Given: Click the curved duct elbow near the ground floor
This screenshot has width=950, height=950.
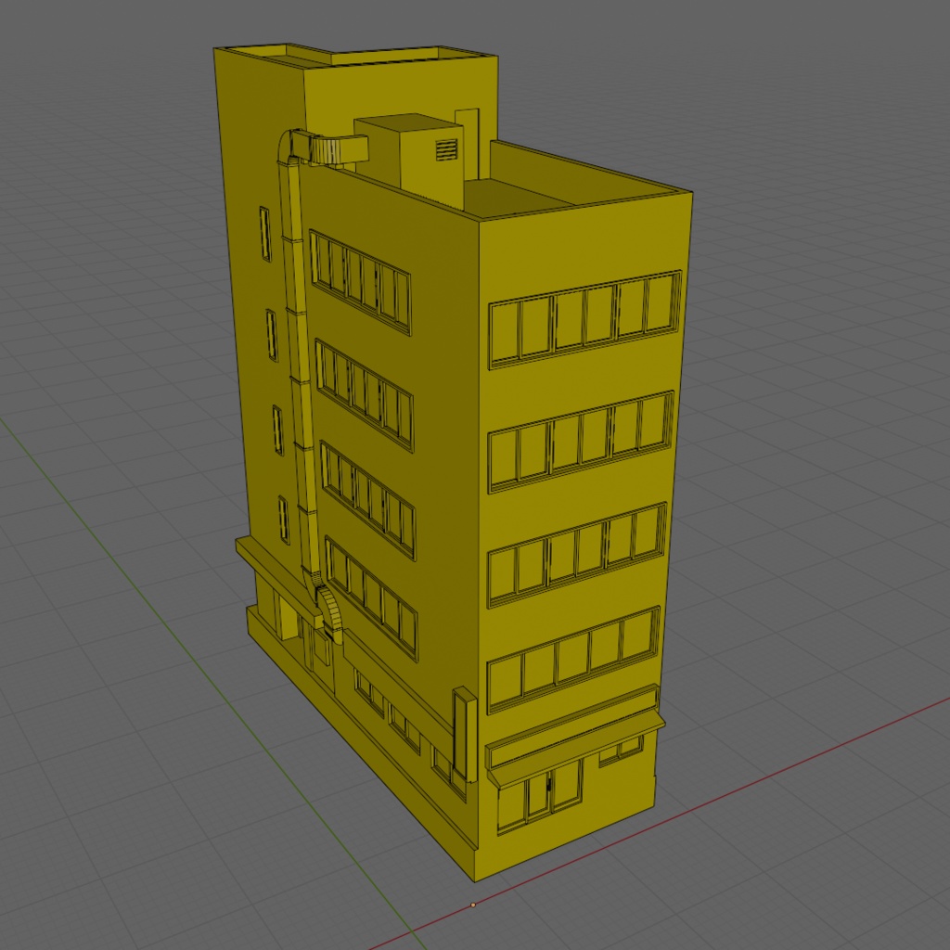Looking at the screenshot, I should [x=329, y=612].
